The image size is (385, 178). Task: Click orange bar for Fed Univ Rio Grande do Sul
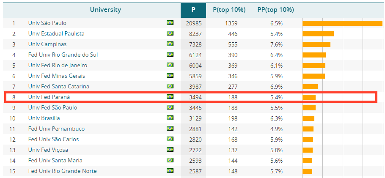(314, 55)
